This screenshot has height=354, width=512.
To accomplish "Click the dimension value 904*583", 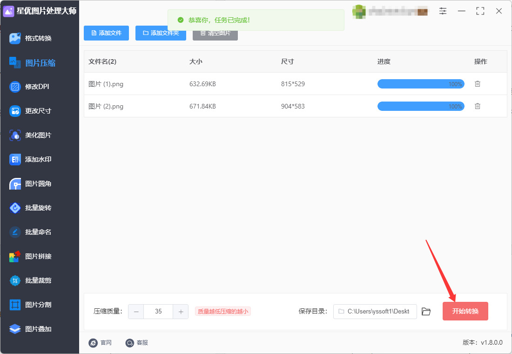I will click(293, 106).
